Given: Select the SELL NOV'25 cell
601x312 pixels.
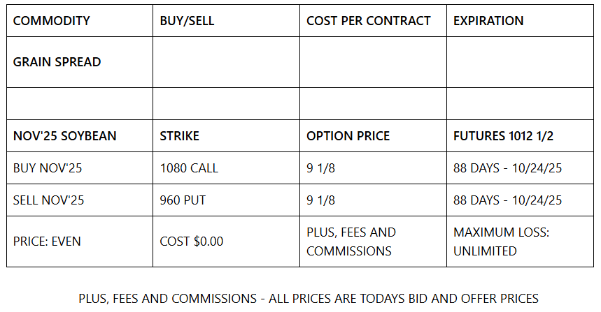Looking at the screenshot, I should coord(80,200).
